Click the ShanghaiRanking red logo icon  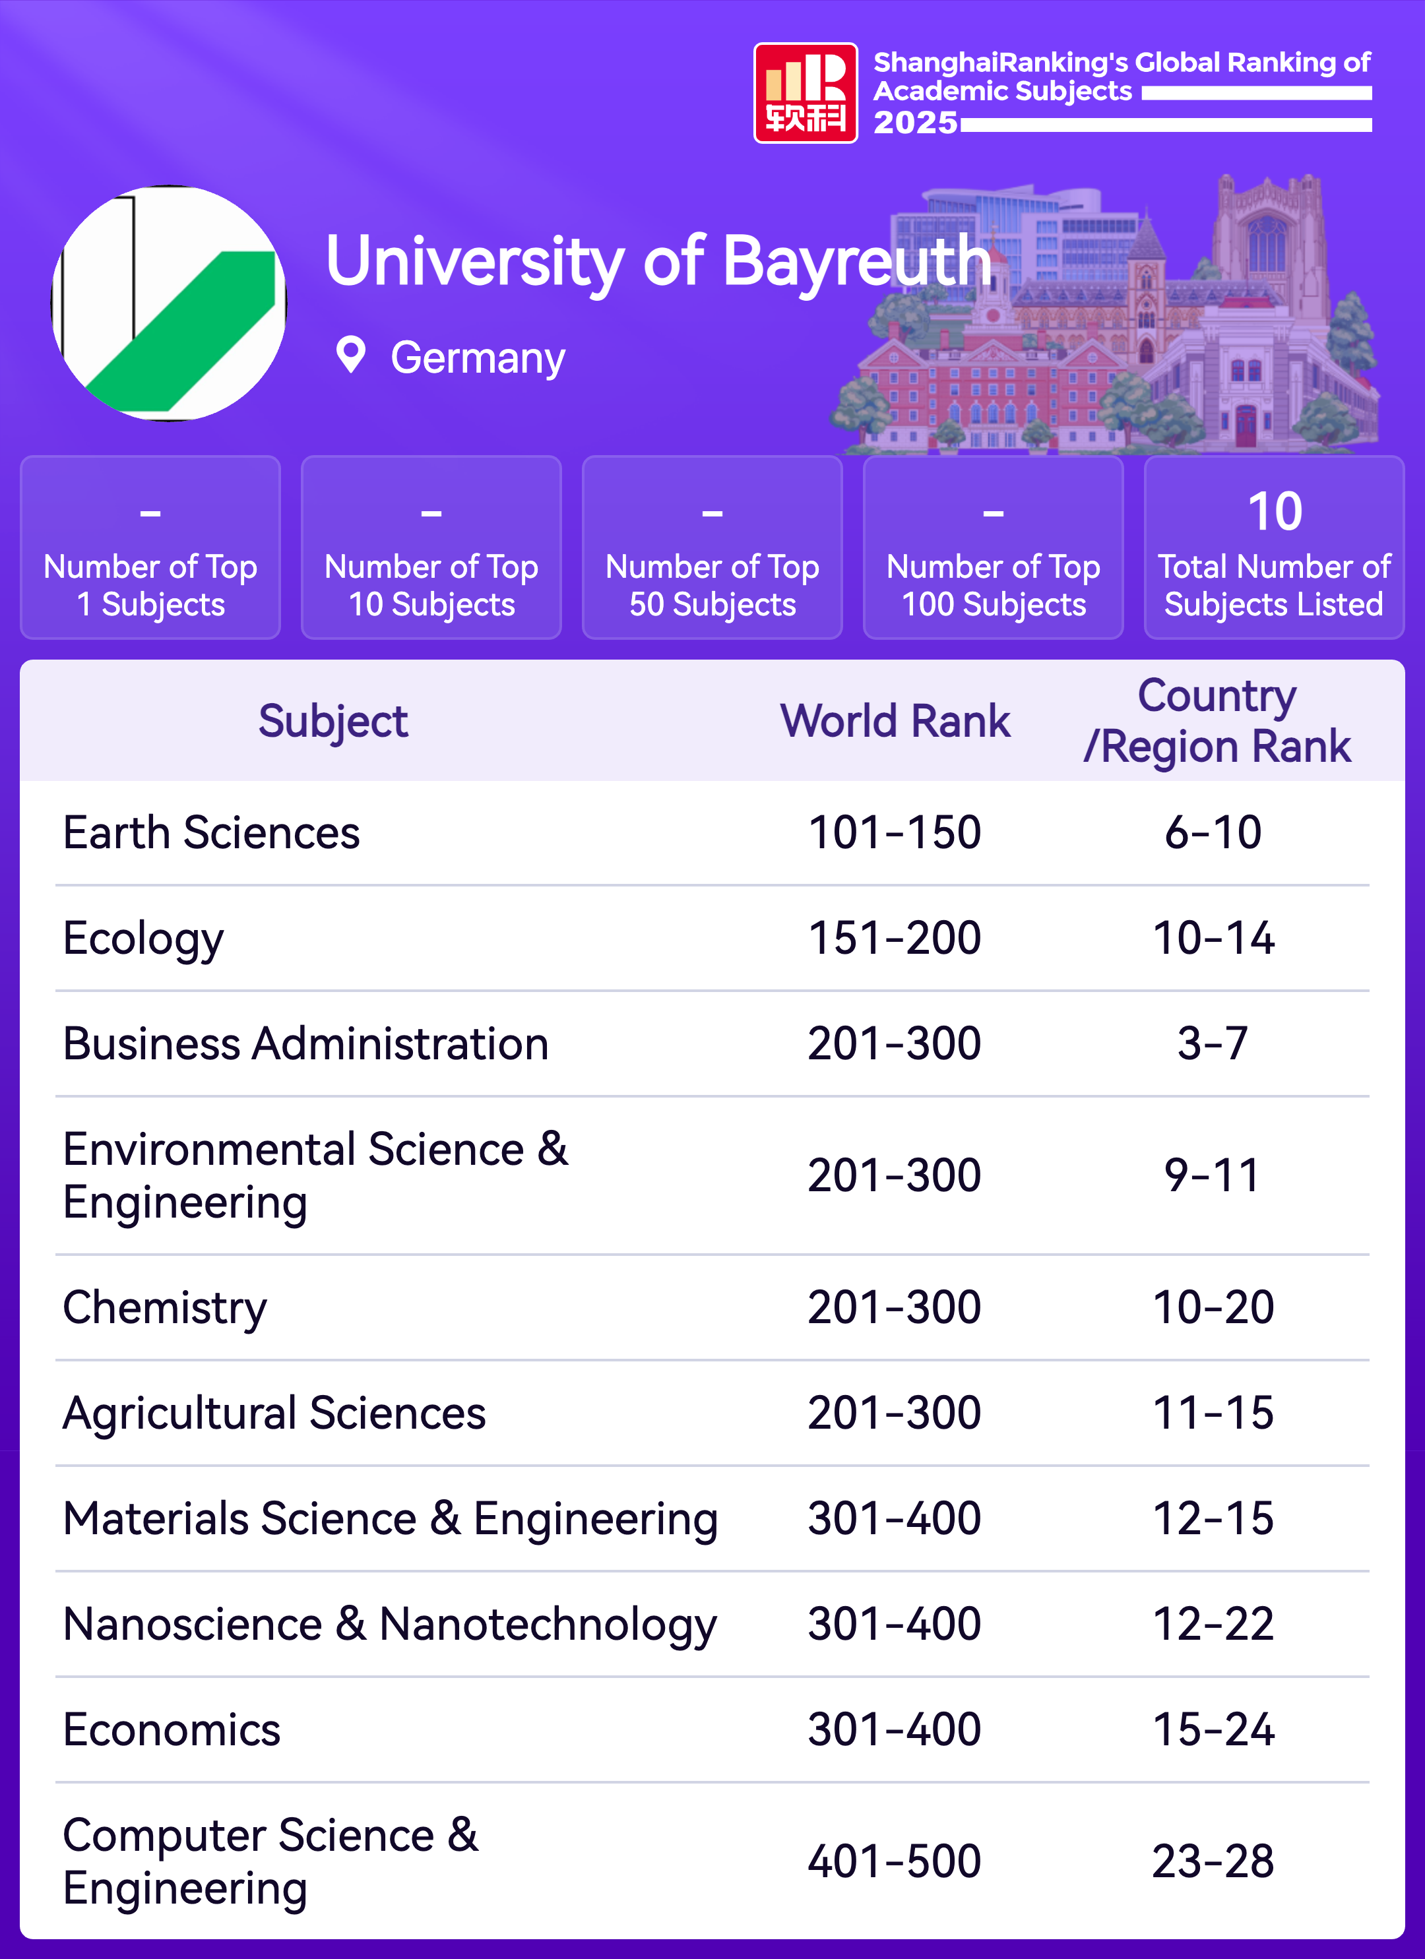tap(806, 93)
